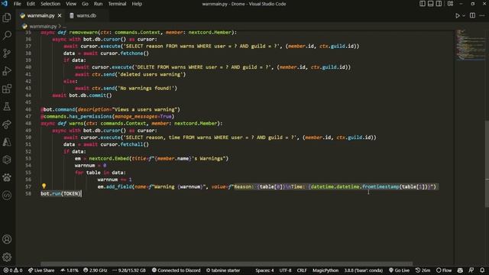
Task: Click the VS Code logo icon
Action: tap(5, 4)
